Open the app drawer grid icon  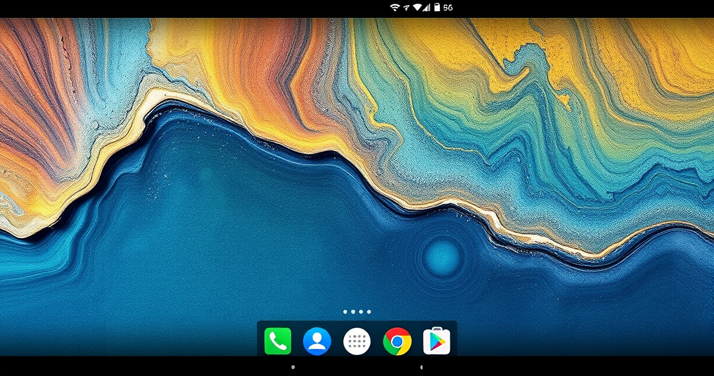pyautogui.click(x=357, y=341)
